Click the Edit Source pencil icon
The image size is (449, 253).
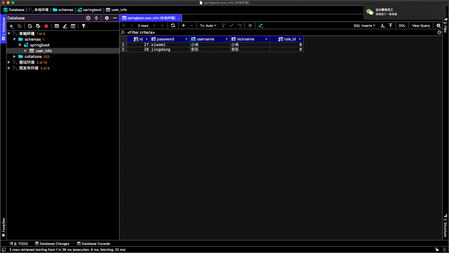[x=65, y=26]
